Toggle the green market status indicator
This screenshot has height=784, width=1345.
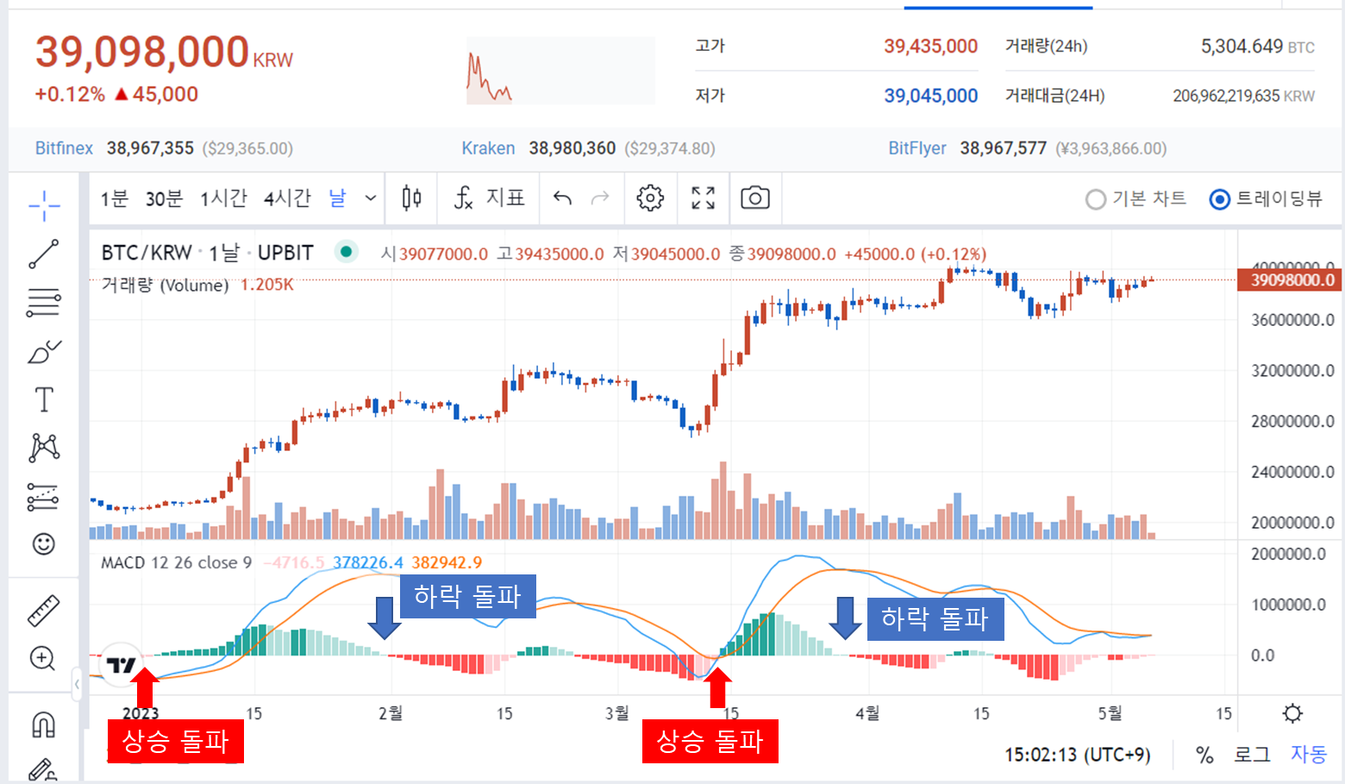tap(346, 252)
